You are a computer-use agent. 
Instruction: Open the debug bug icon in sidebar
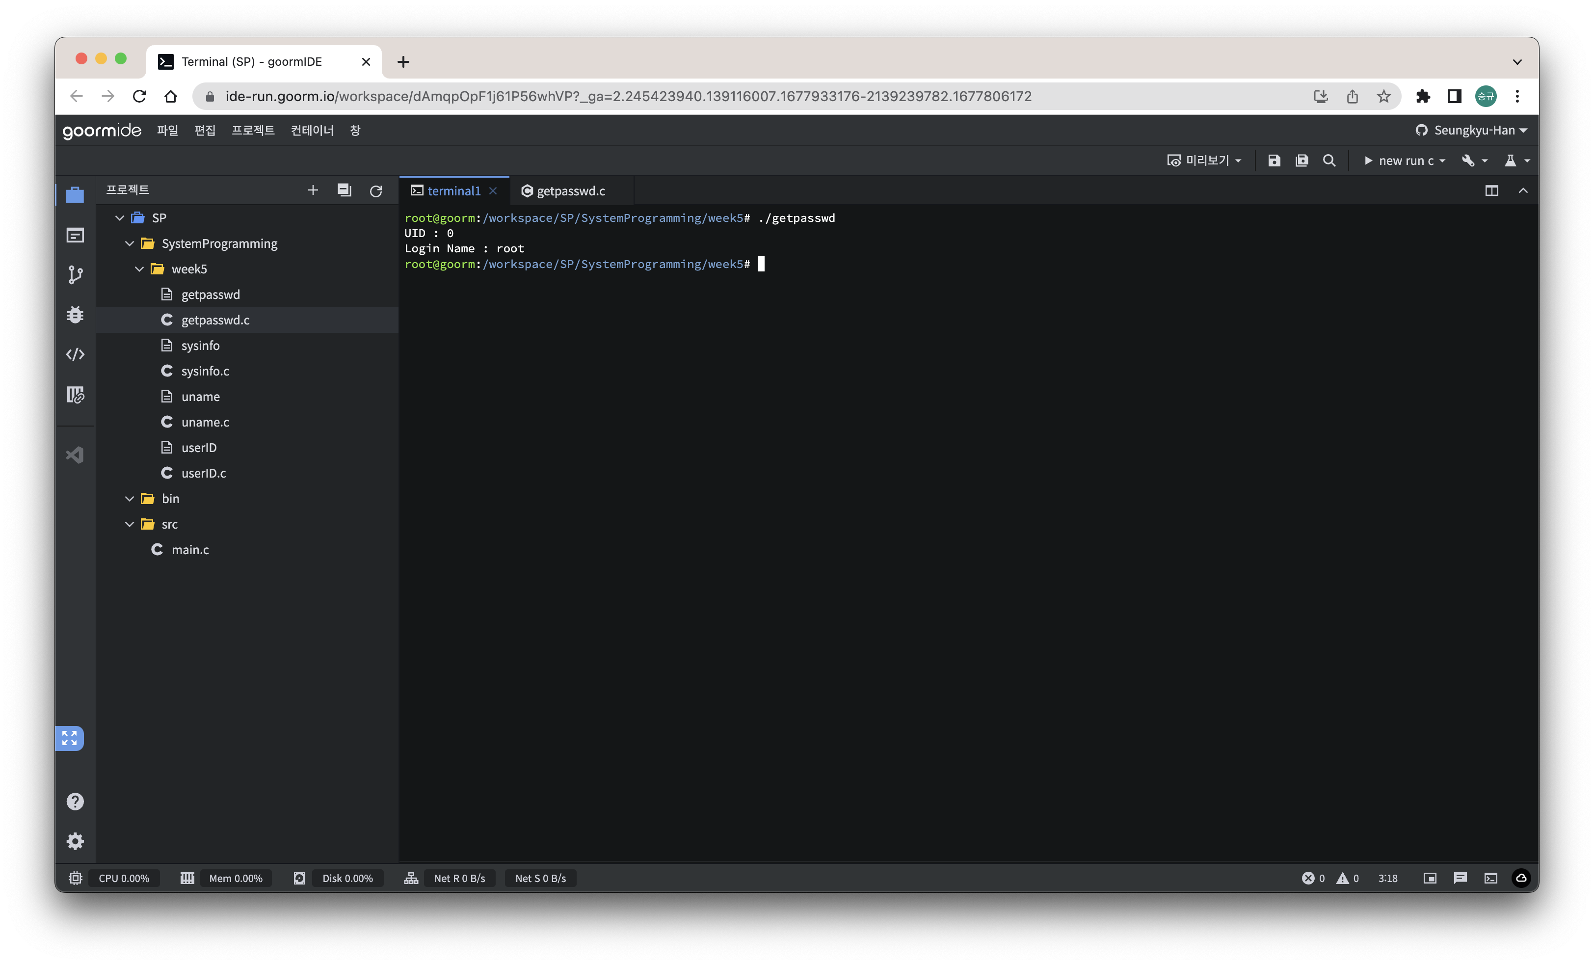(x=75, y=315)
